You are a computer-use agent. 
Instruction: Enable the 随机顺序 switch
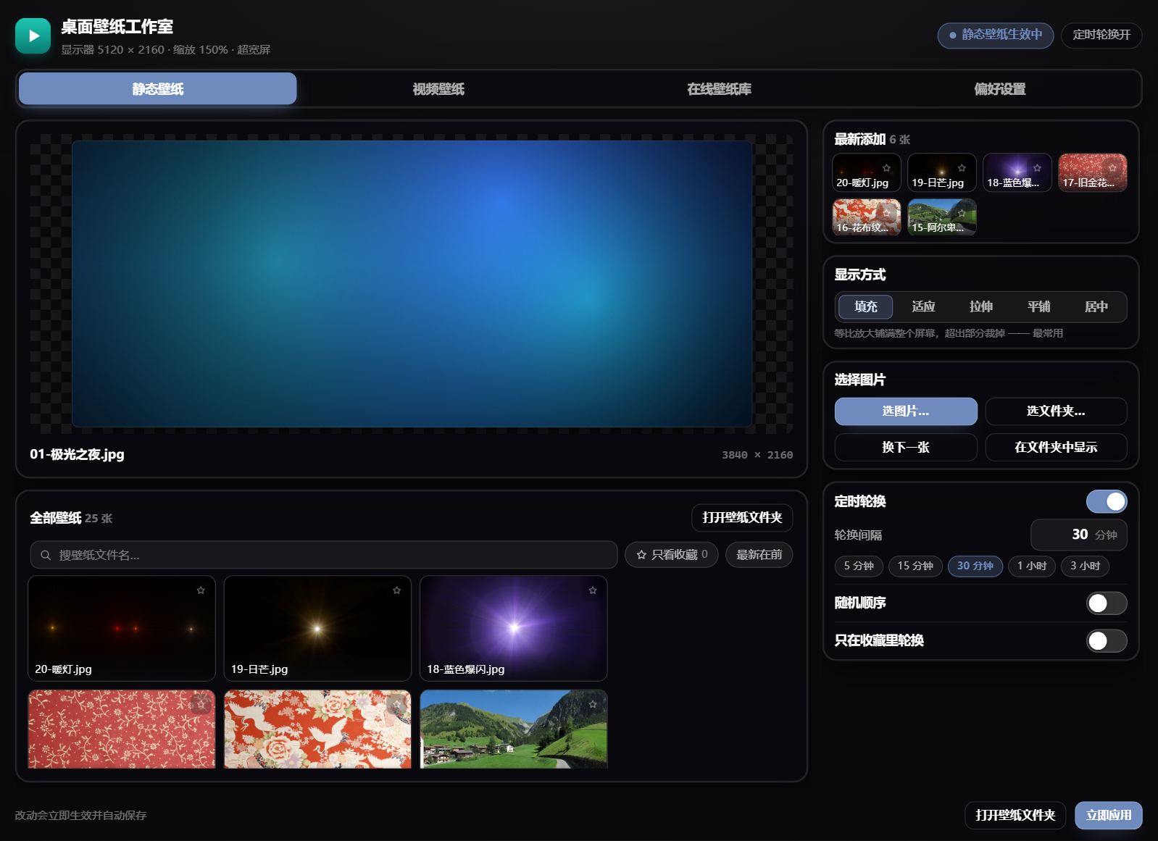(1107, 603)
